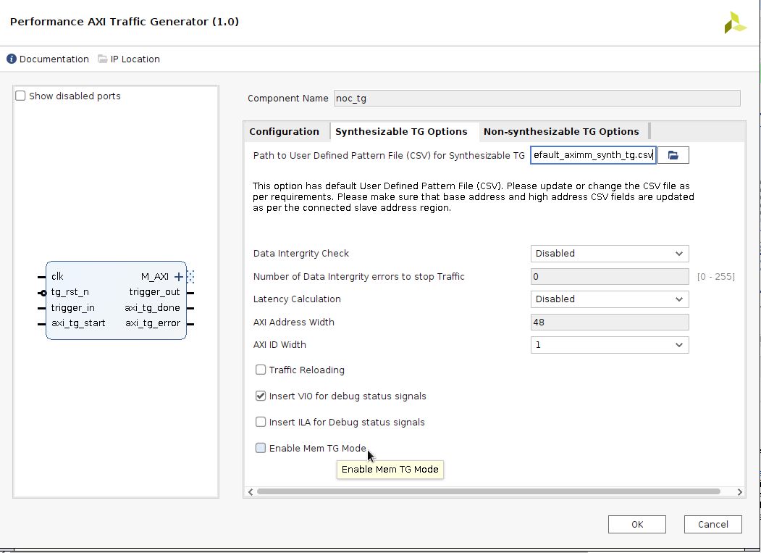
Task: Expand M_AXI interface using the plus icon
Action: 178,276
